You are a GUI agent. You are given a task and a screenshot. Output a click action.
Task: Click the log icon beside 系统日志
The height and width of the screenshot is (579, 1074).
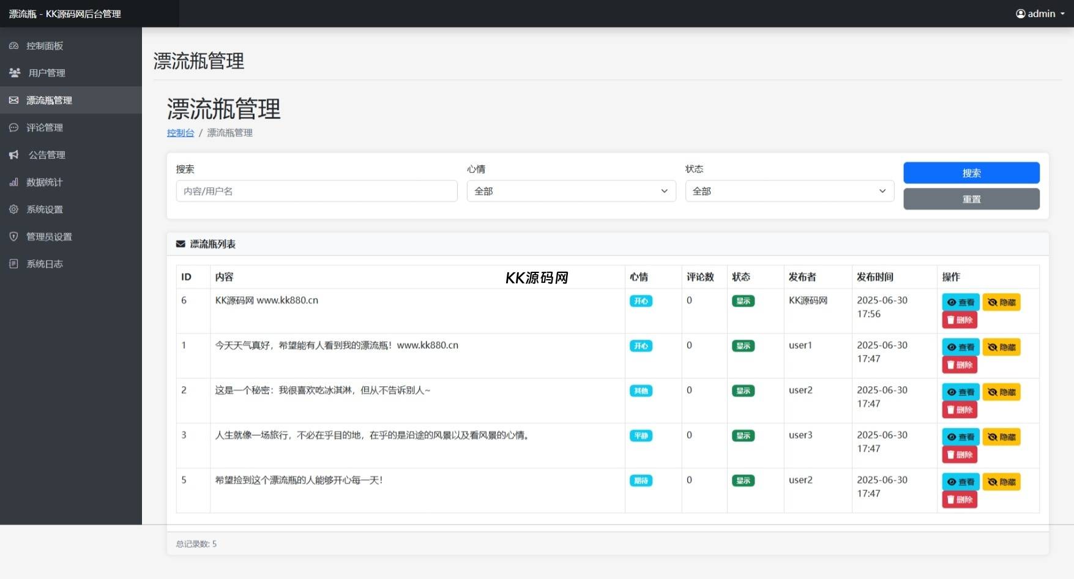13,264
